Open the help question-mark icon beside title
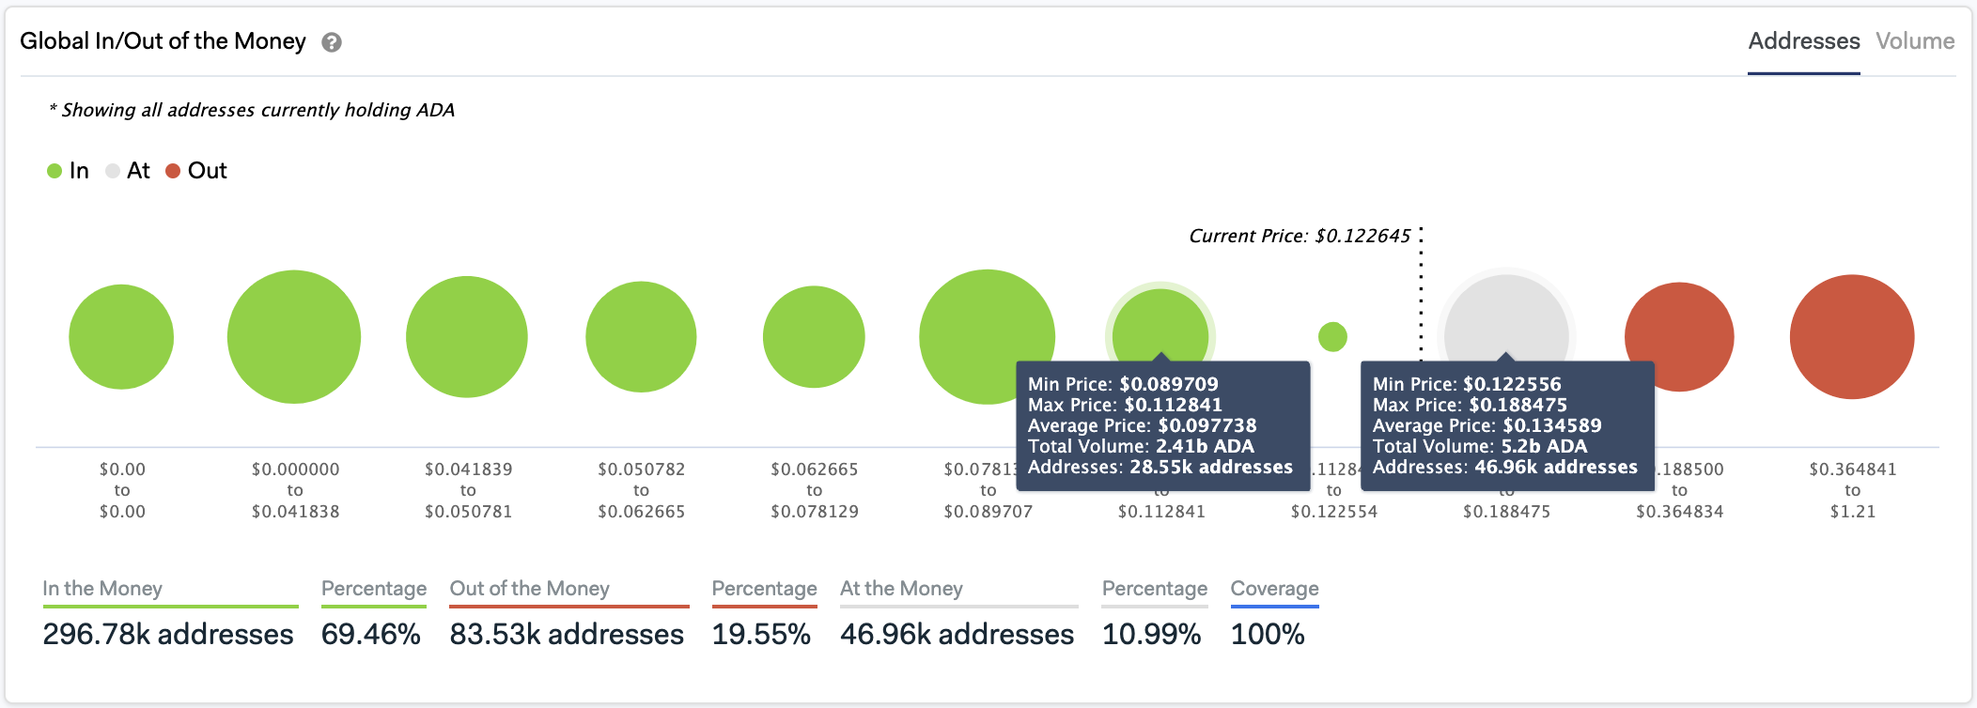Screen dimensions: 1977x708 tap(332, 42)
